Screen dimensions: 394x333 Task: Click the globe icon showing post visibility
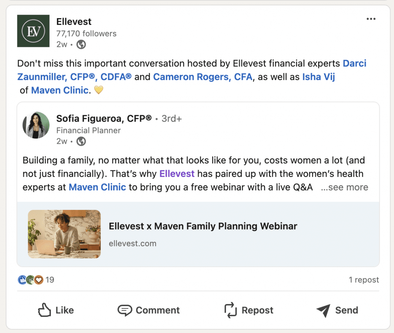click(x=80, y=44)
